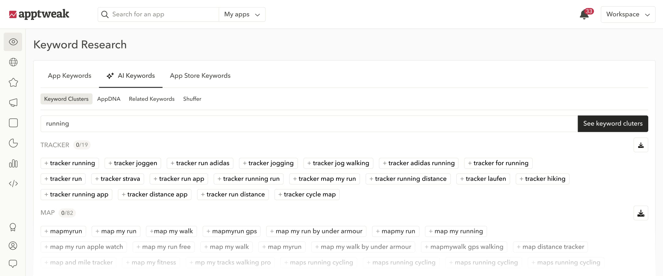Open the globe localization icon in the sidebar
663x276 pixels.
click(x=13, y=62)
